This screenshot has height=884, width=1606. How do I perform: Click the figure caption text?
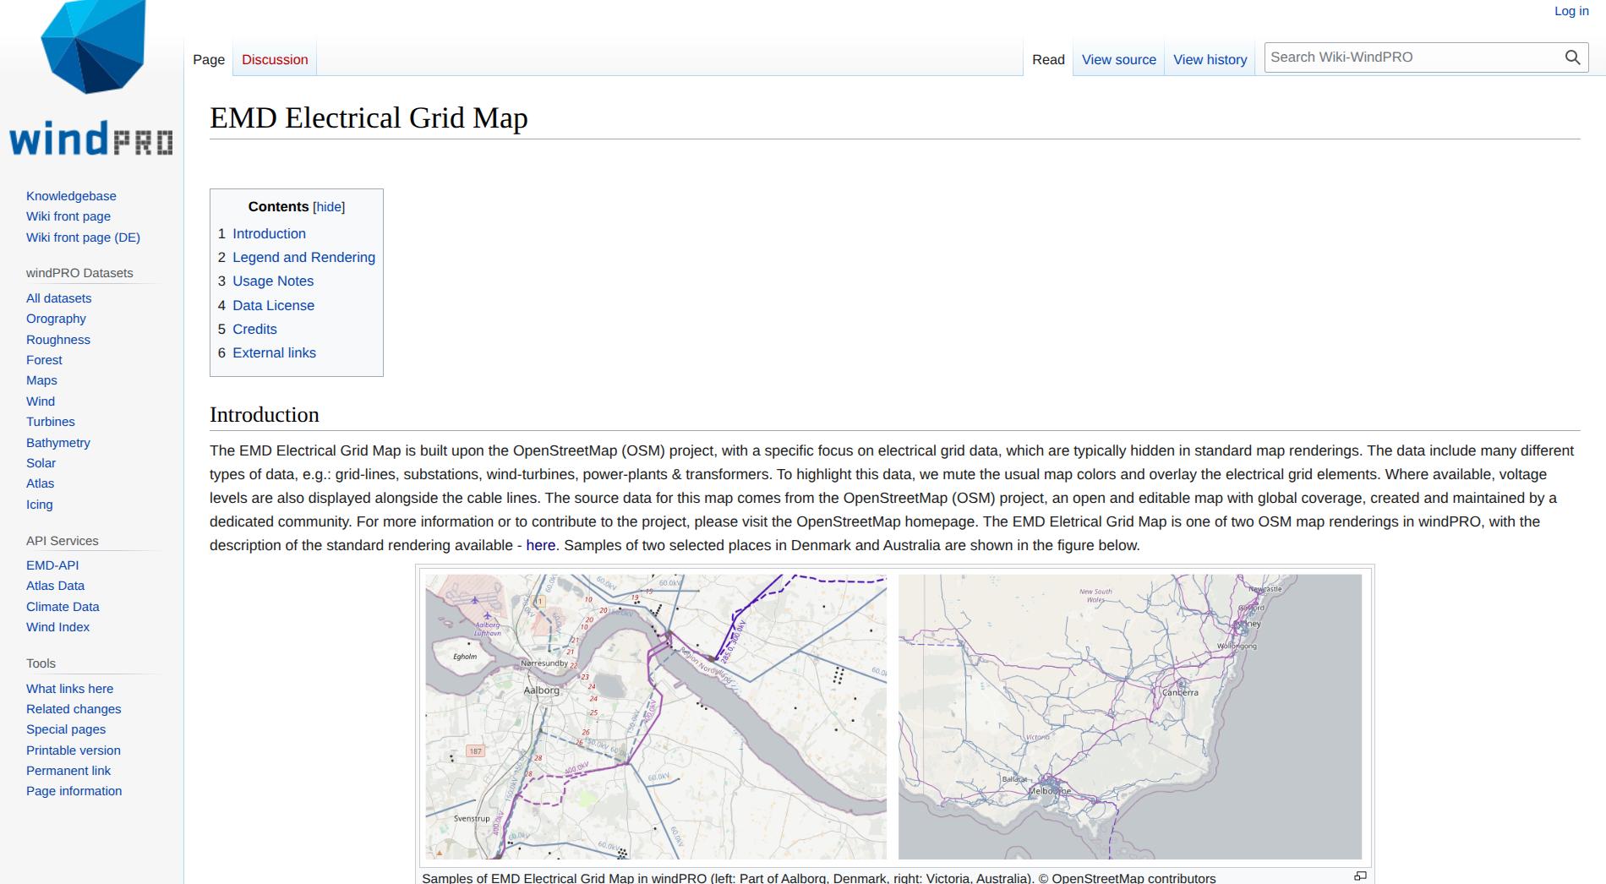[x=818, y=877]
